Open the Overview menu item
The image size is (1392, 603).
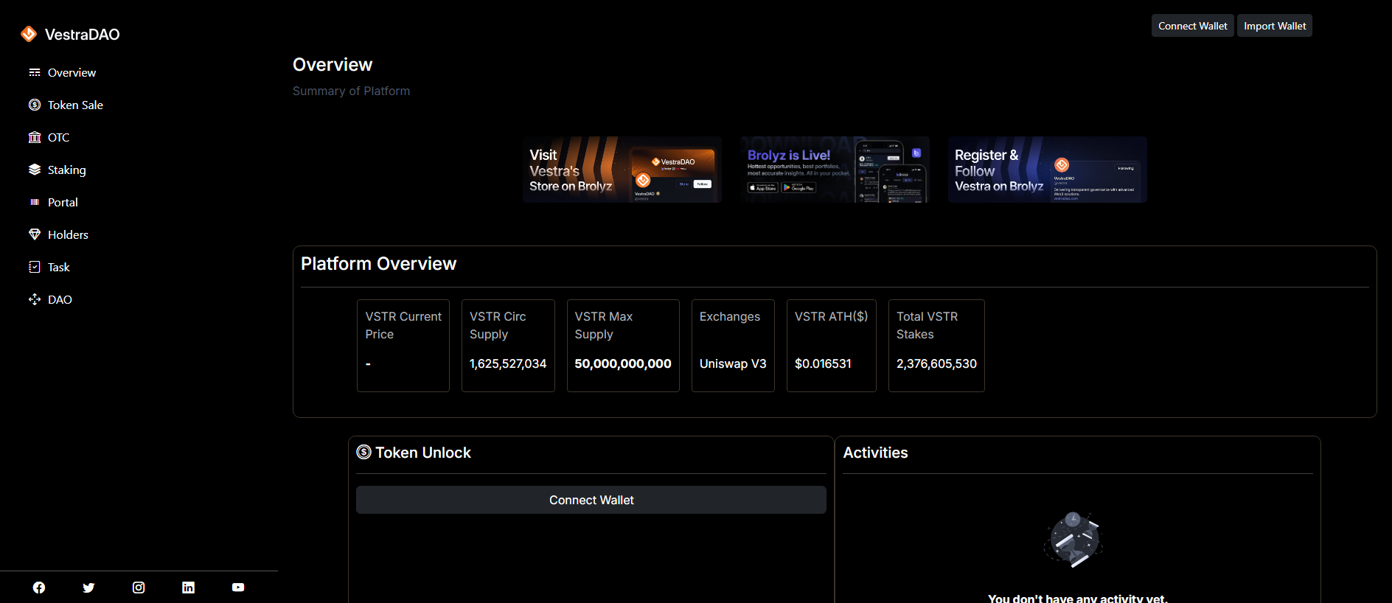click(72, 72)
